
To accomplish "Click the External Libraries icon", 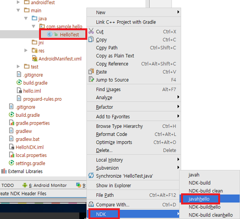I will coord(4,171).
